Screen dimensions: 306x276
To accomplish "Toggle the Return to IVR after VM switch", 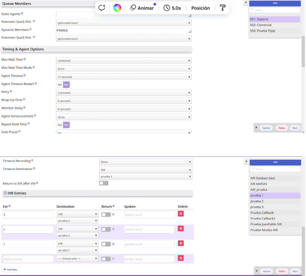I will click(x=104, y=183).
